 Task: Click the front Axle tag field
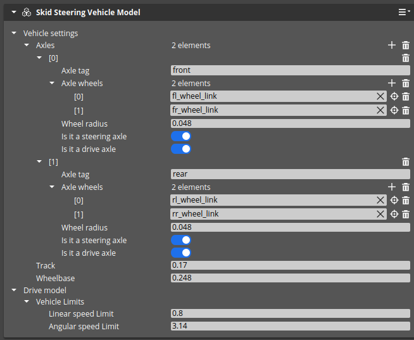[290, 70]
